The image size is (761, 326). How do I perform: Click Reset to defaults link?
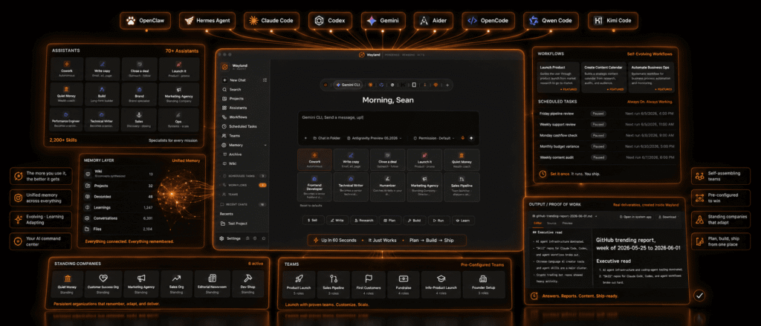pos(310,206)
